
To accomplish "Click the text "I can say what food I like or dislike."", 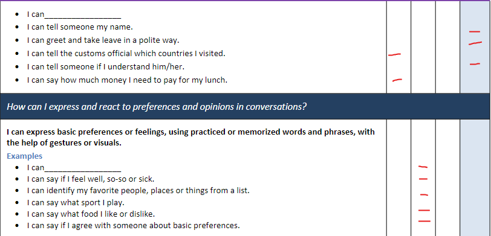I will (x=91, y=214).
